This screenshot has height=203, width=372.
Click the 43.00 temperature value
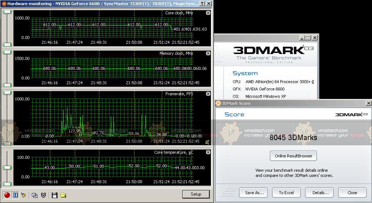pyautogui.click(x=50, y=168)
